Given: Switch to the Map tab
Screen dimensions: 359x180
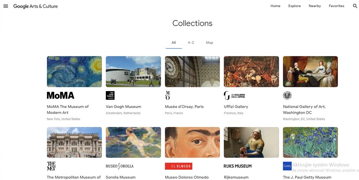Looking at the screenshot, I should pos(210,43).
